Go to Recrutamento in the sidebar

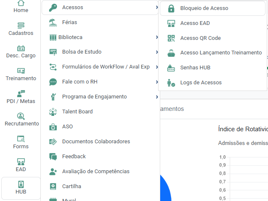[x=21, y=119]
